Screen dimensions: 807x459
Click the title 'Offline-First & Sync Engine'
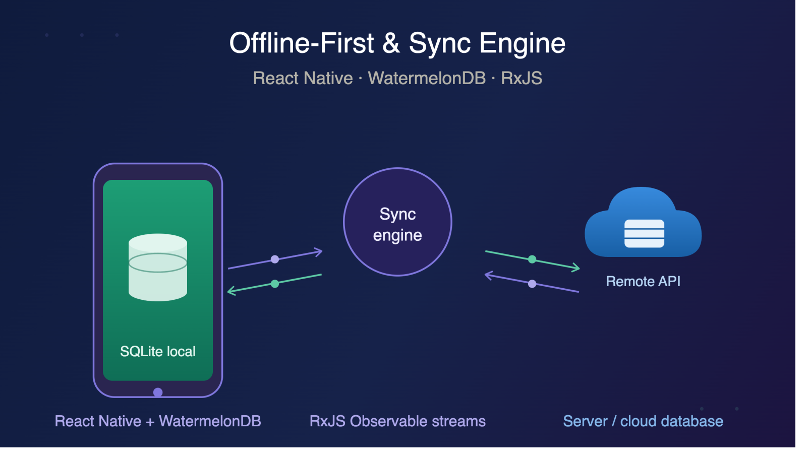point(397,43)
